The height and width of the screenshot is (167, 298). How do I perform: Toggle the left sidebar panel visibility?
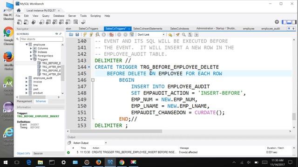[284, 22]
